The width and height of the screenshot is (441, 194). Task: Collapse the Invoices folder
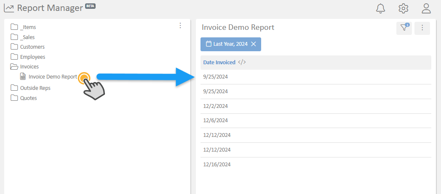(29, 66)
